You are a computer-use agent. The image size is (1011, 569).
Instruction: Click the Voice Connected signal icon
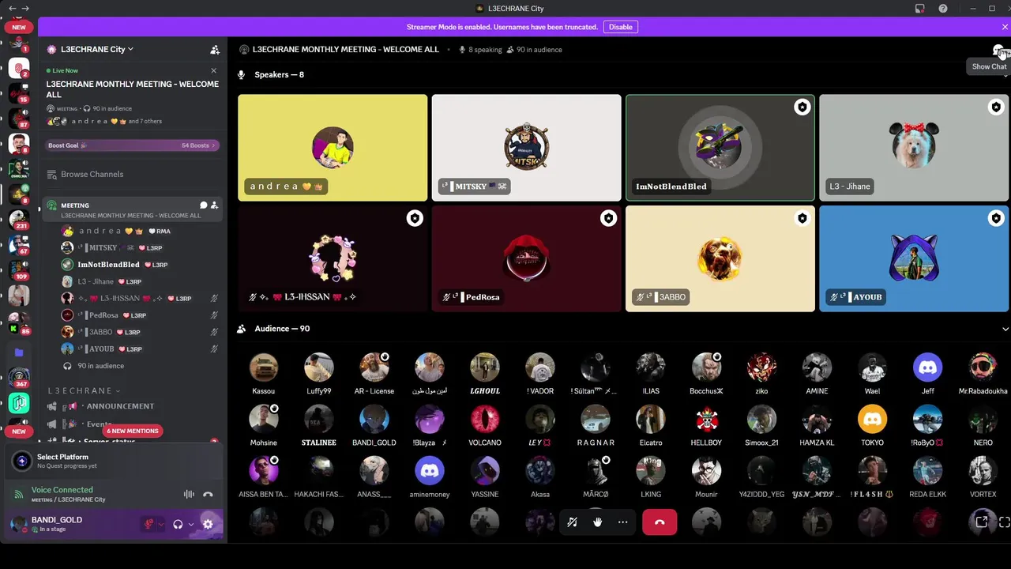point(18,495)
